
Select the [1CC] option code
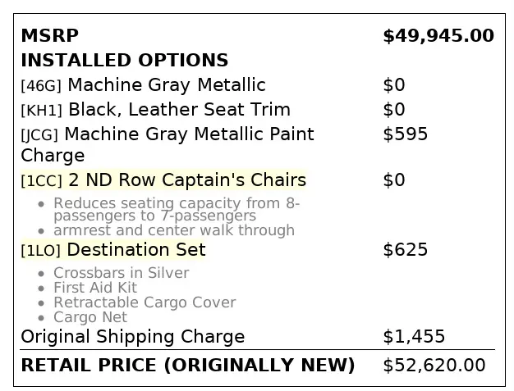41,181
